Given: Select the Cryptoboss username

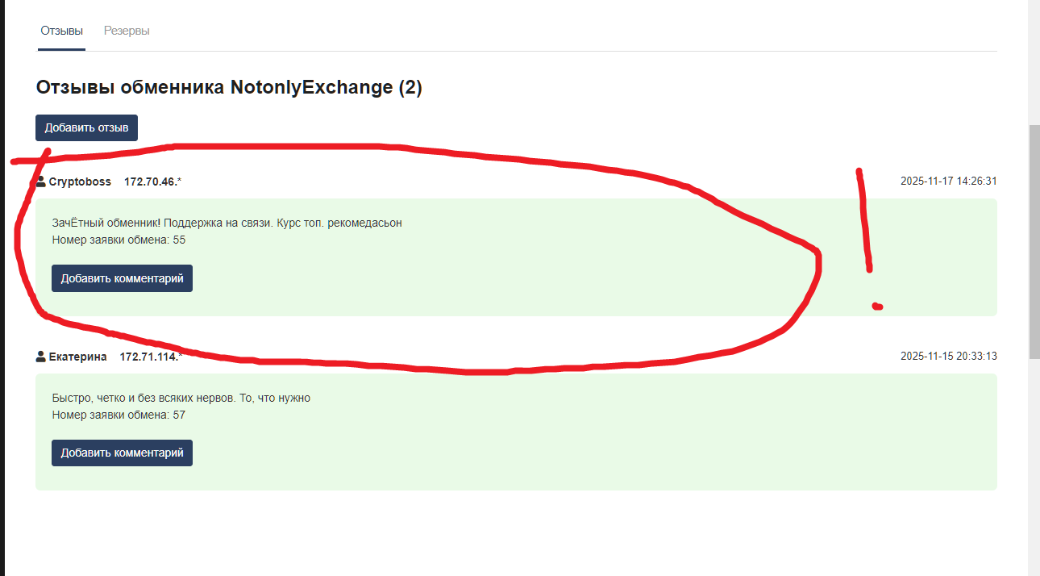Looking at the screenshot, I should click(x=80, y=182).
